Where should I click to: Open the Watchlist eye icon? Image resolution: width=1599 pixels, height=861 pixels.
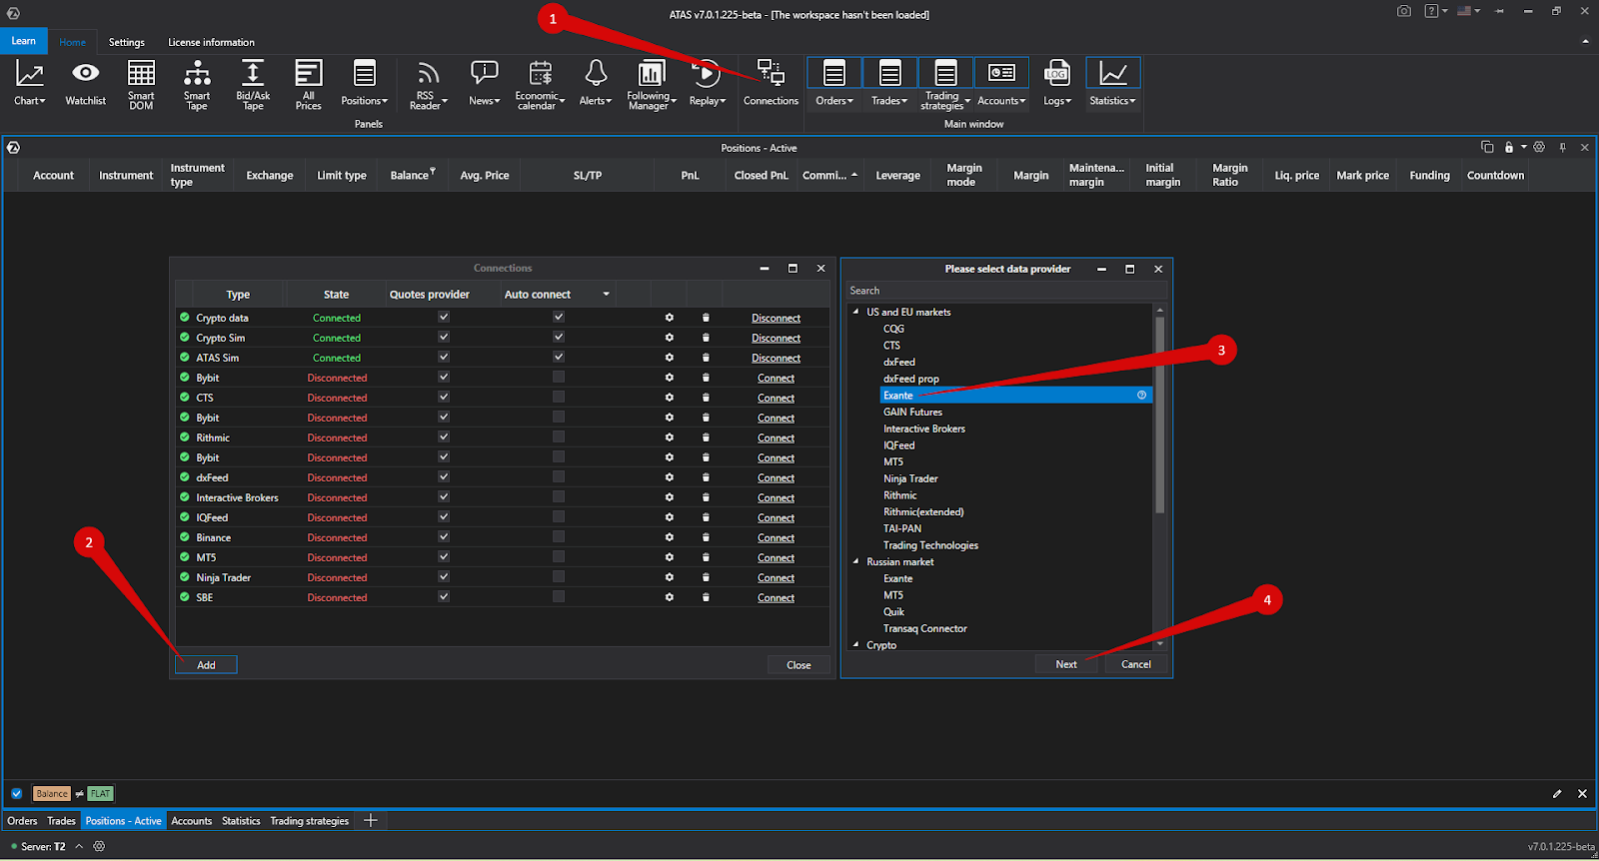pos(86,73)
